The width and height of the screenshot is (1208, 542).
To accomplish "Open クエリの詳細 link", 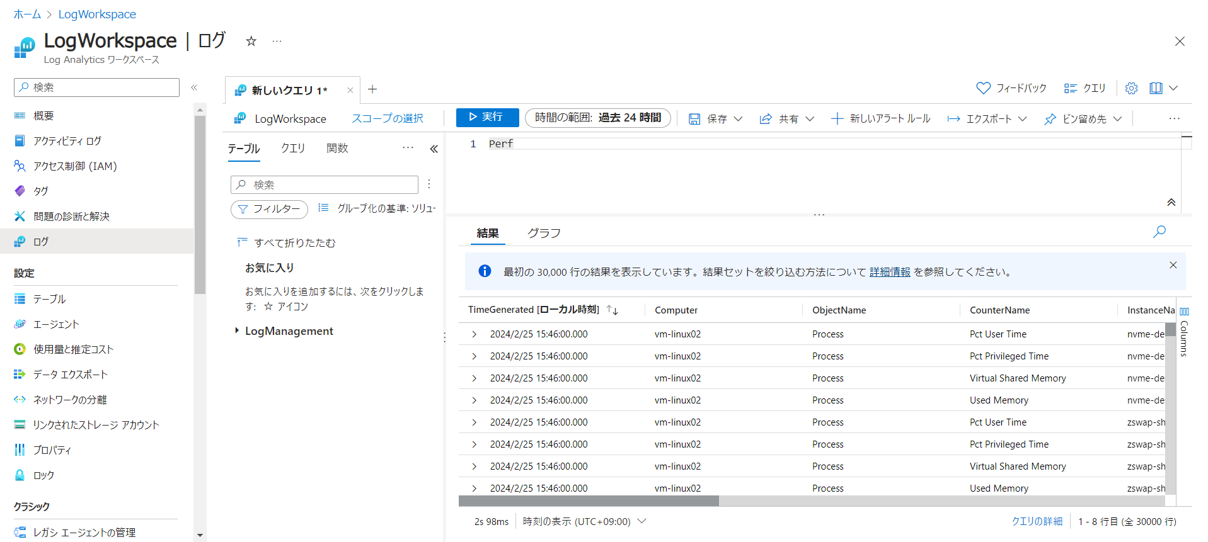I will (x=1037, y=521).
